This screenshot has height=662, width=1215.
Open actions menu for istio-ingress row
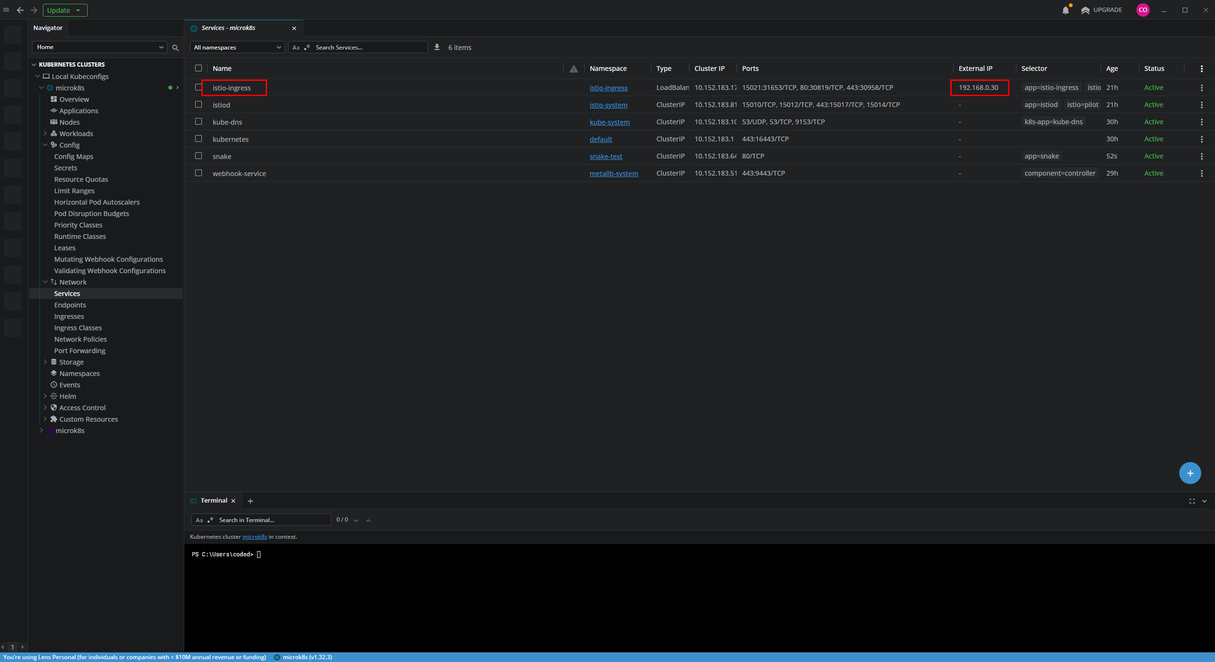tap(1202, 88)
